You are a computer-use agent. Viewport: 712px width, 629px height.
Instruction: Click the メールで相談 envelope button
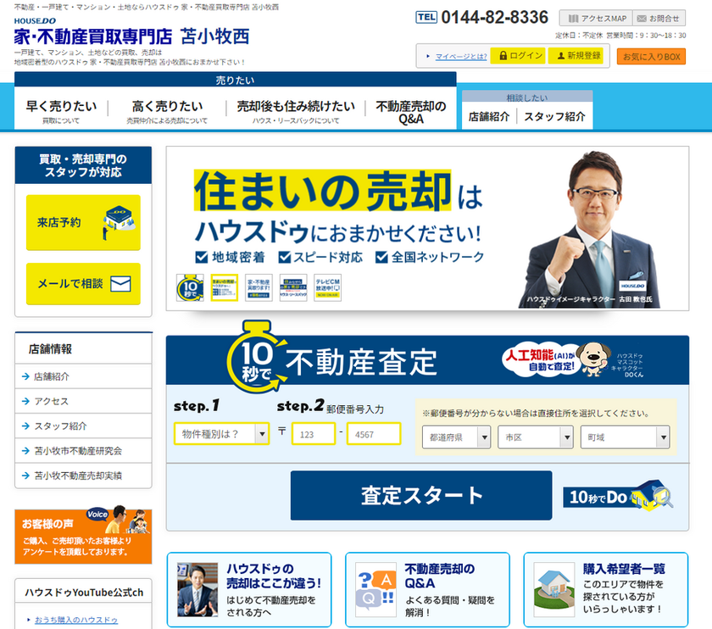click(x=83, y=284)
